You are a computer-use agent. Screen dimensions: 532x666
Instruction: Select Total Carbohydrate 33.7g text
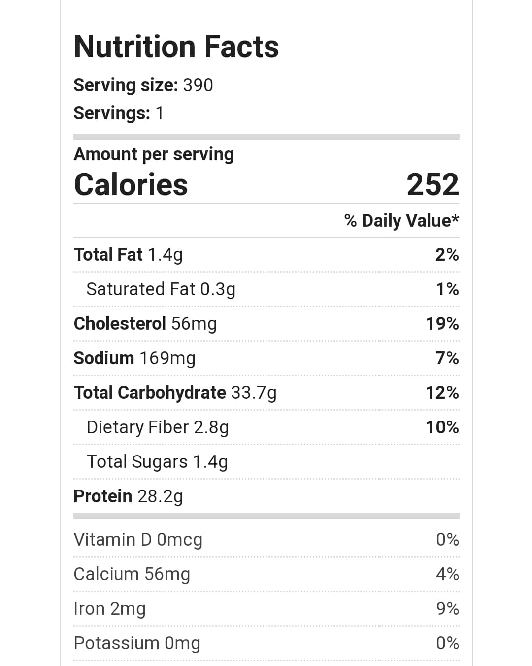tap(175, 393)
